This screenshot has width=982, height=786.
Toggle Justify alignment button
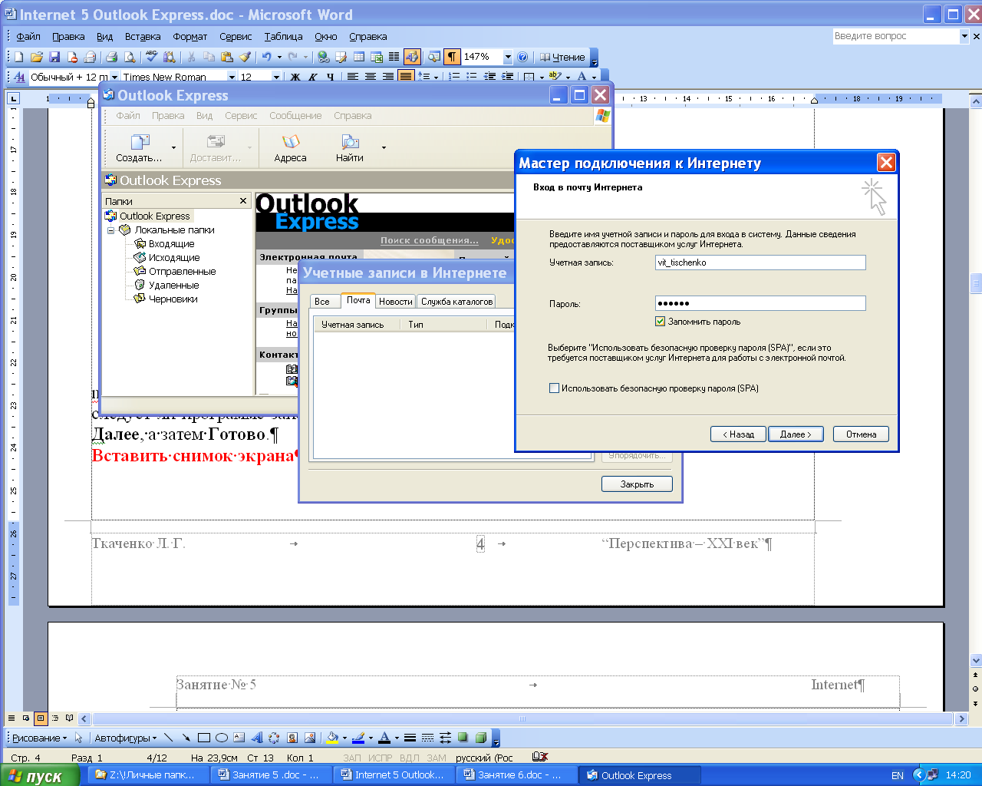[x=405, y=77]
